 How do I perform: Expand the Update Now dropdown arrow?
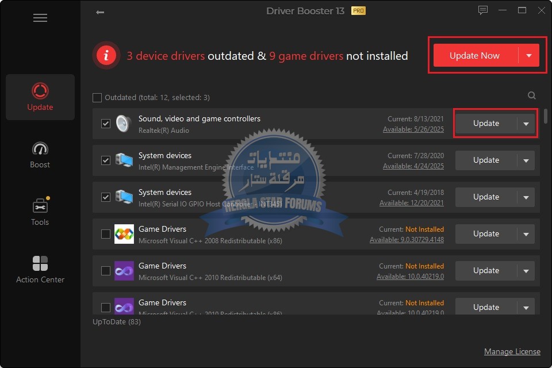(x=528, y=56)
